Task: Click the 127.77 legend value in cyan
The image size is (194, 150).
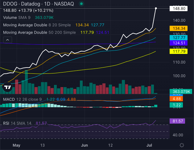Action: tap(97, 25)
